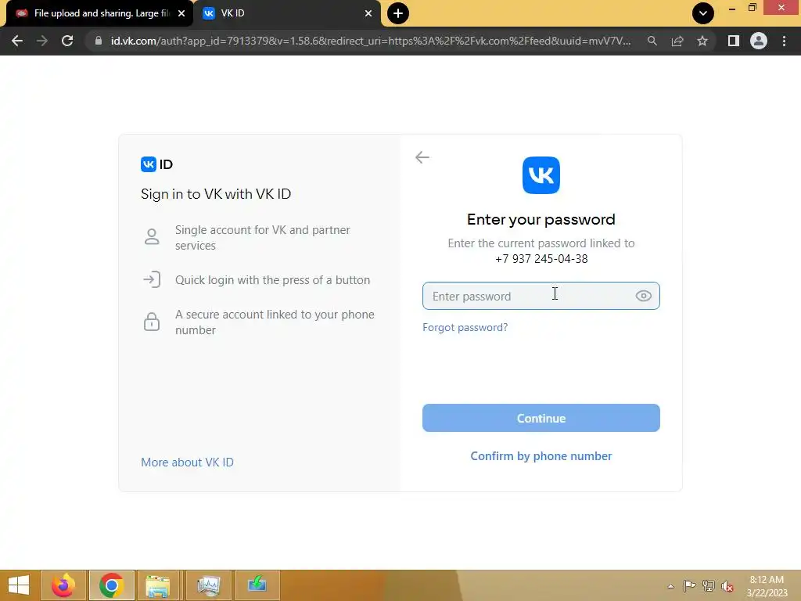This screenshot has height=601, width=801.
Task: Click the person icon beside Single account
Action: [x=152, y=236]
